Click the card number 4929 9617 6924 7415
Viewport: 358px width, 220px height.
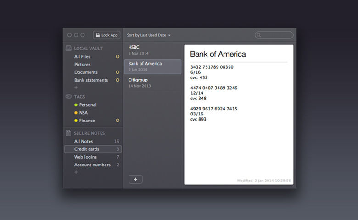(214, 109)
